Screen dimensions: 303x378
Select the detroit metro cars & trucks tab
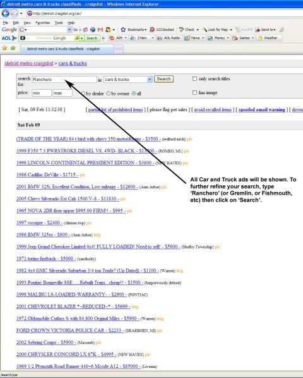(67, 49)
